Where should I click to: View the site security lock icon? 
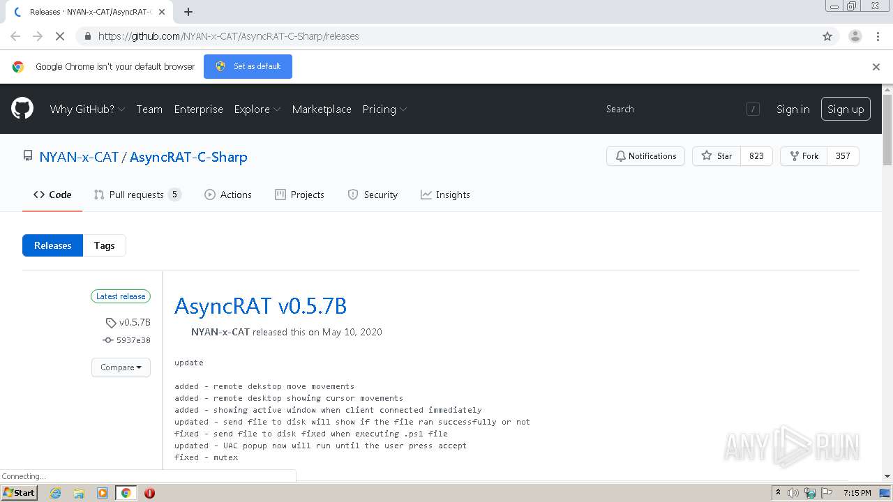[x=87, y=36]
